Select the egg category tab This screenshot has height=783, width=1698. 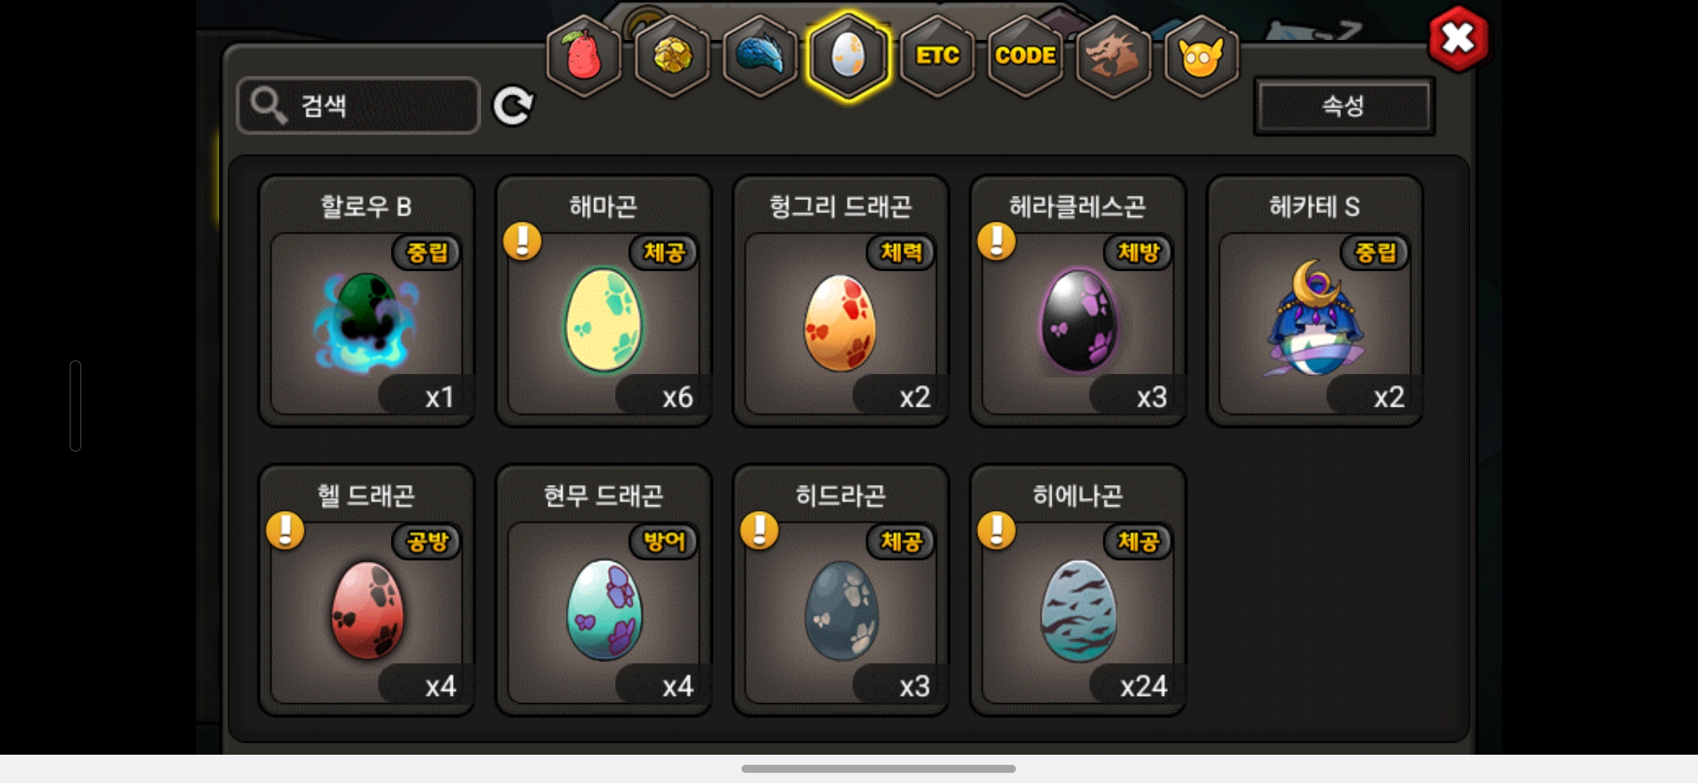coord(848,56)
